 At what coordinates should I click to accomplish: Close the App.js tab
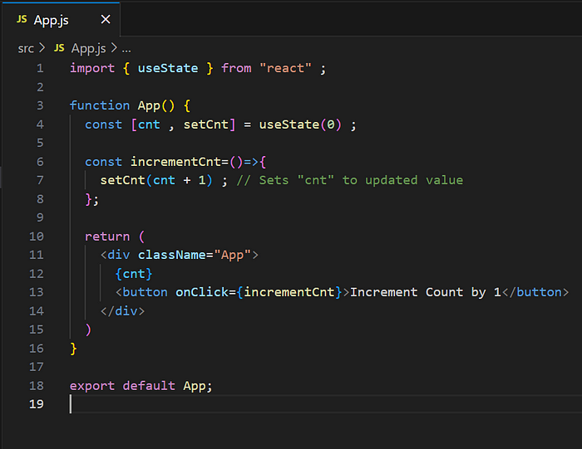(106, 20)
